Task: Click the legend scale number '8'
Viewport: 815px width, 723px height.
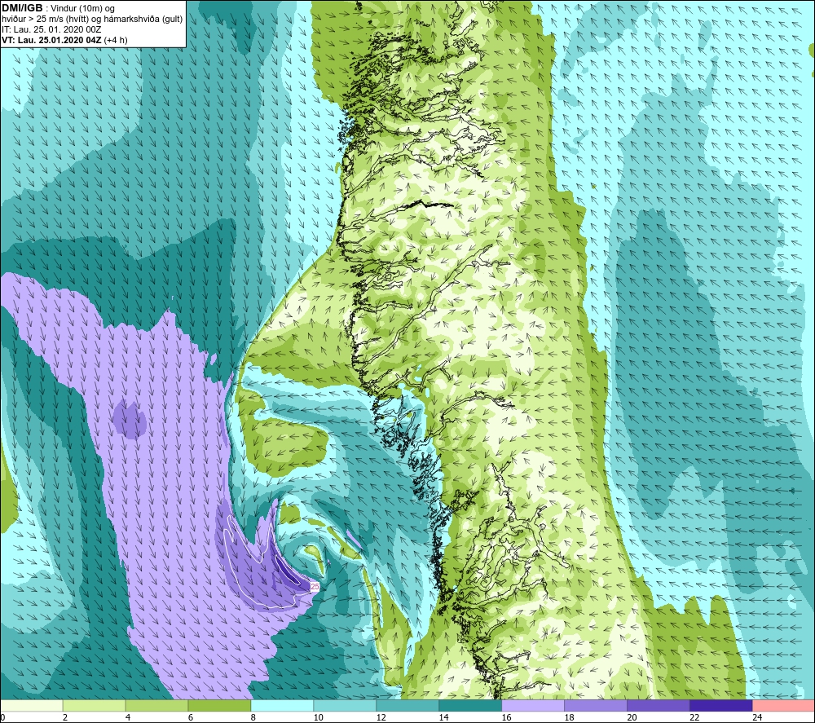Action: pos(253,717)
